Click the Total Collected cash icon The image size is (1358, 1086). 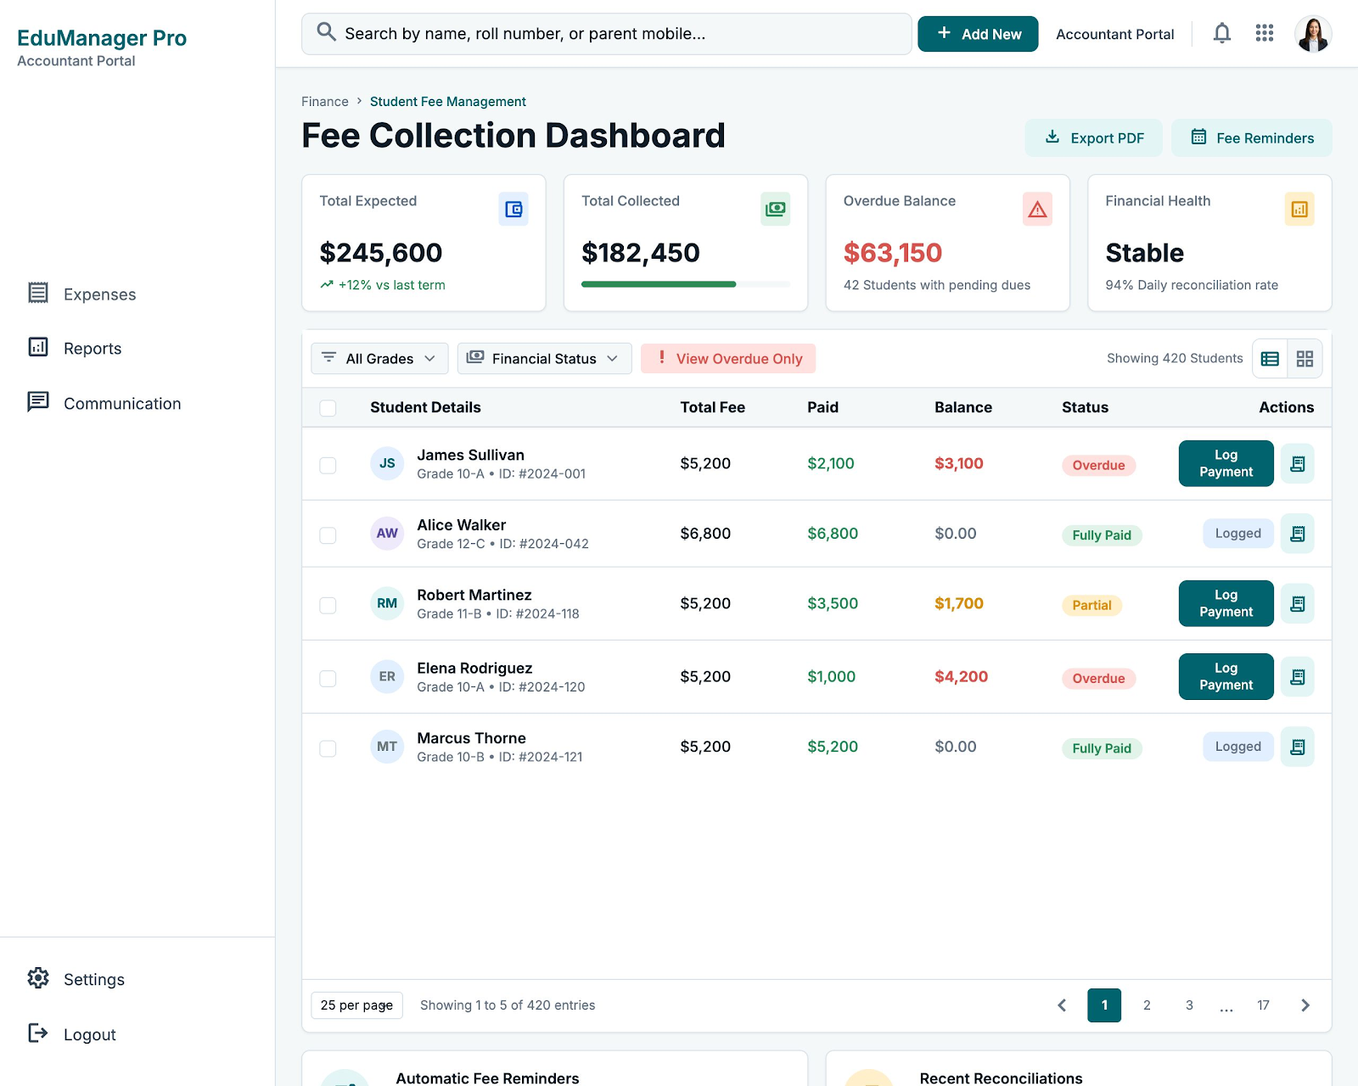coord(776,209)
